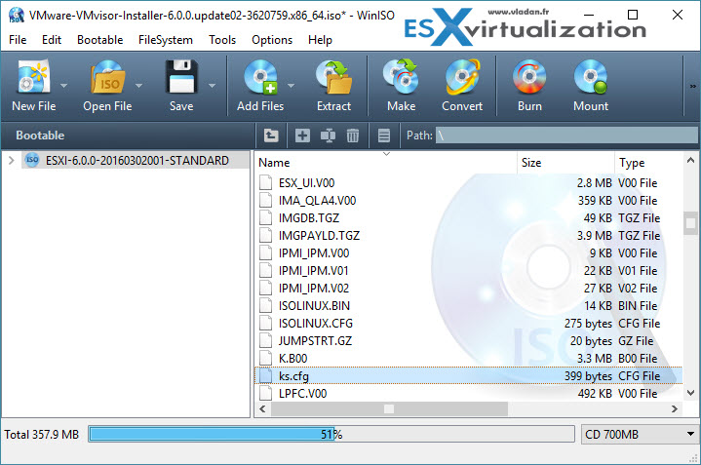
Task: Open the Tools menu
Action: coord(222,40)
